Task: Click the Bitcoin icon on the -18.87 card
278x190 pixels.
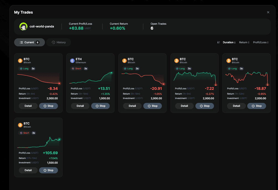Action: point(229,61)
